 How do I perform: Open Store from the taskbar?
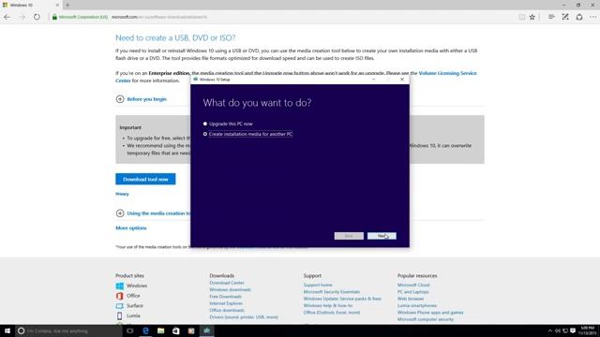point(176,330)
